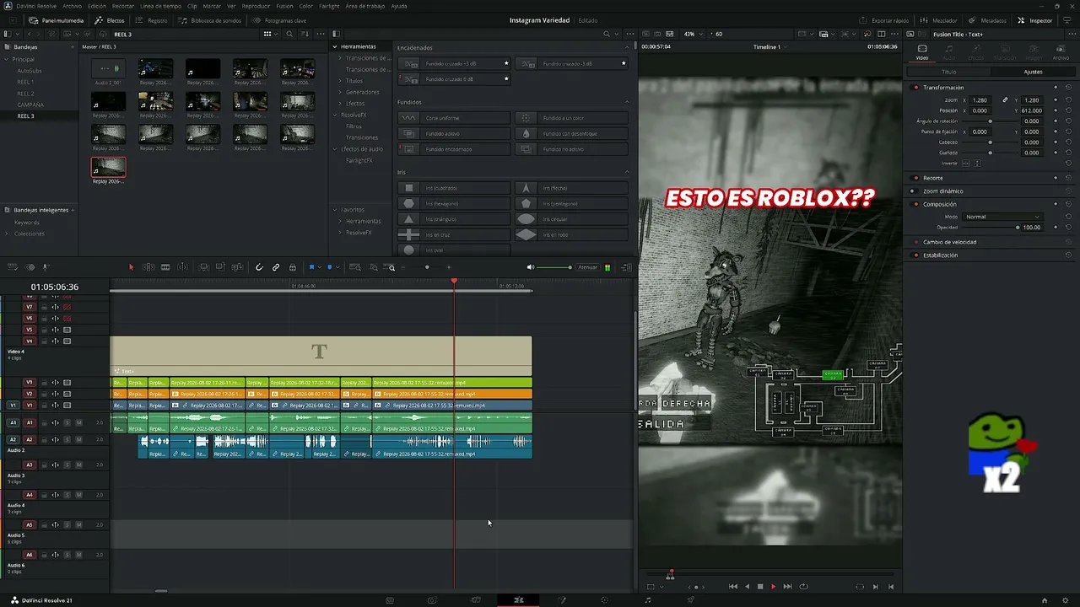Viewport: 1080px width, 607px height.
Task: Click the Exportar rápido button
Action: click(886, 20)
